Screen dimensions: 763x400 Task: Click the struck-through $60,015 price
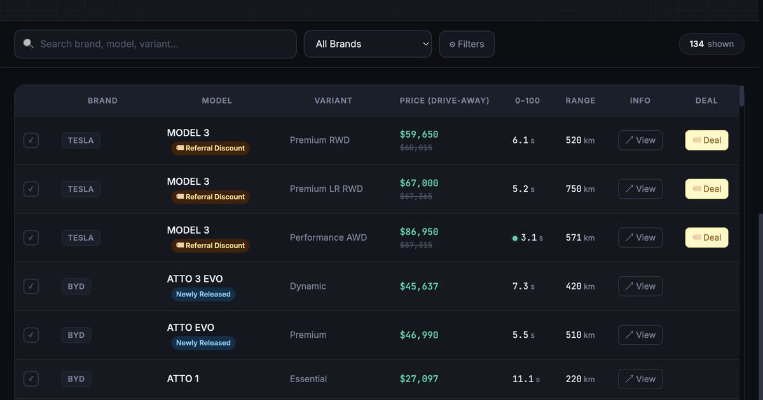[x=416, y=148]
